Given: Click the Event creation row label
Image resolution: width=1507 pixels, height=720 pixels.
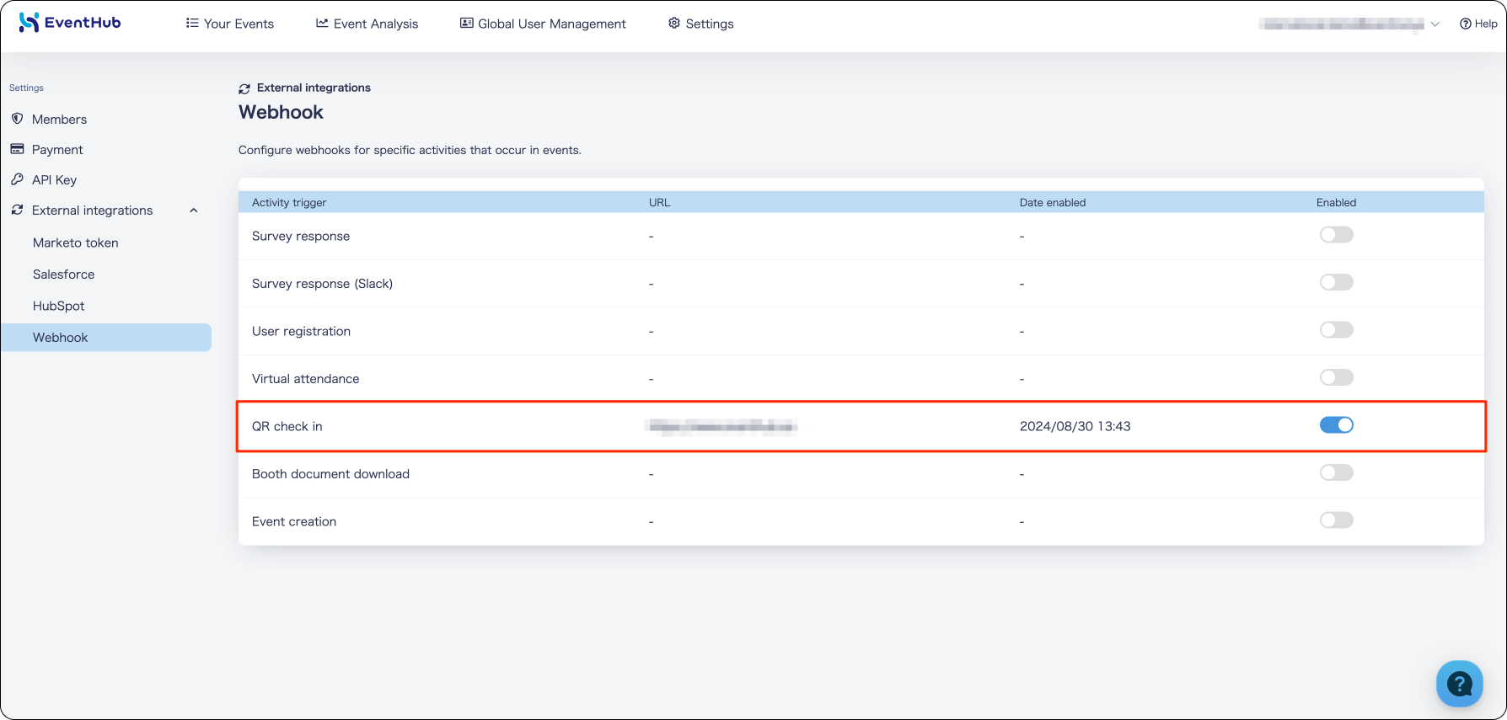Looking at the screenshot, I should tap(294, 522).
